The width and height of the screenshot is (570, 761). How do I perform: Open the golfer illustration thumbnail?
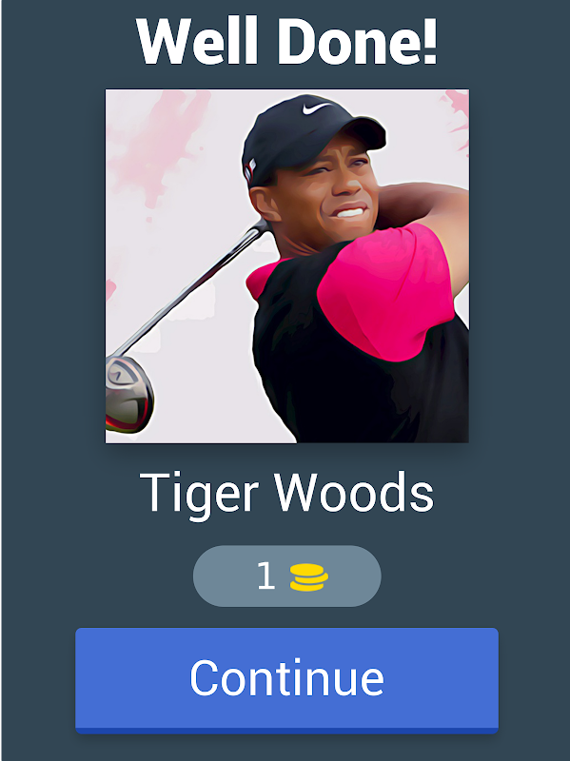287,266
